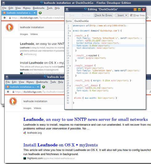The width and height of the screenshot is (151, 164).
Task: Open 'Install Leafnode on OS X' in top window
Action: [42, 63]
